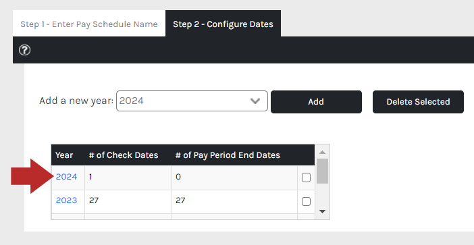Switch to Step 1 - Enter Pay Schedule Name tab

point(89,24)
